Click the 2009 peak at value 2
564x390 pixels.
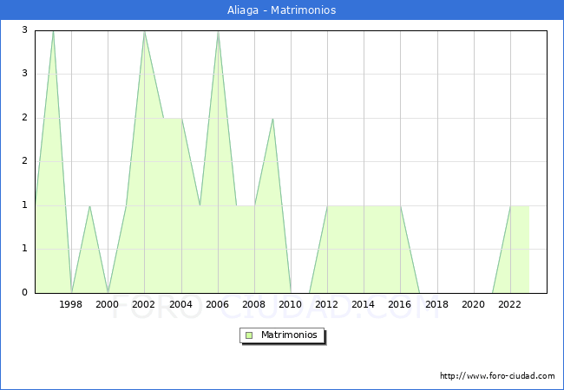(x=273, y=119)
